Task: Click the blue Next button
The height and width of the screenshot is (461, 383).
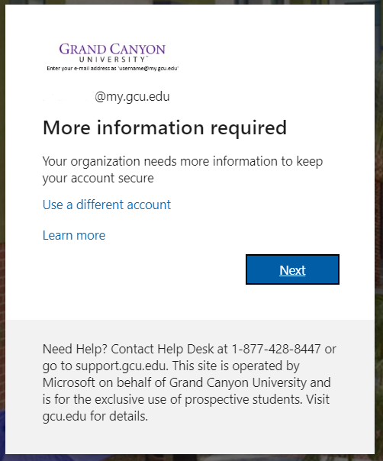Action: pyautogui.click(x=292, y=269)
